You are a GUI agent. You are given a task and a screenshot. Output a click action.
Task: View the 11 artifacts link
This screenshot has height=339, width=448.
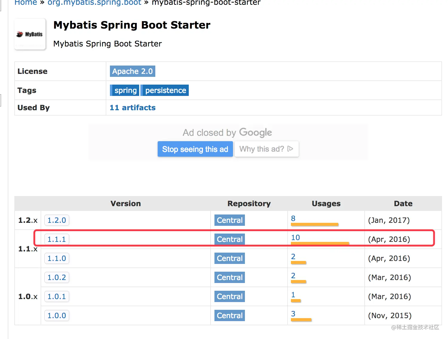pos(133,108)
